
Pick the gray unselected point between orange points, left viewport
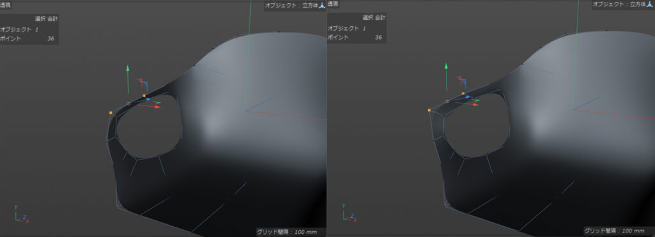click(x=128, y=103)
